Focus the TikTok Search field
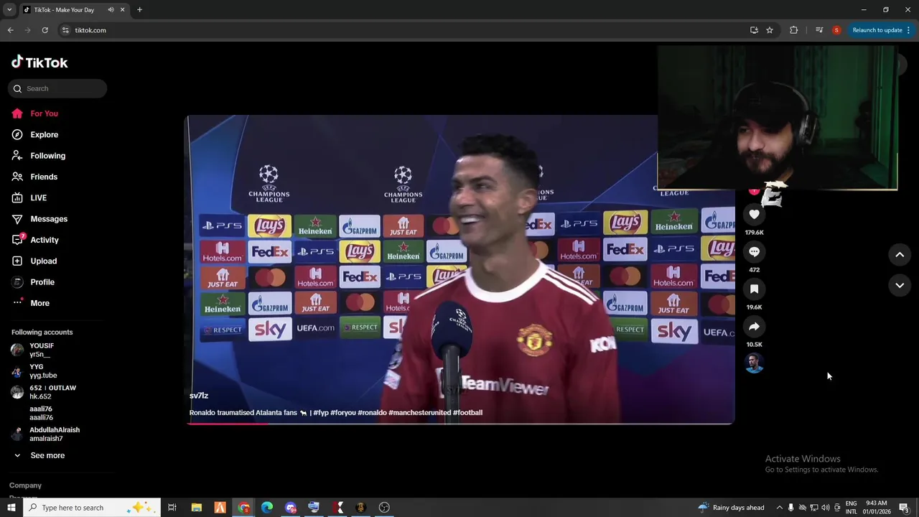 [x=57, y=88]
